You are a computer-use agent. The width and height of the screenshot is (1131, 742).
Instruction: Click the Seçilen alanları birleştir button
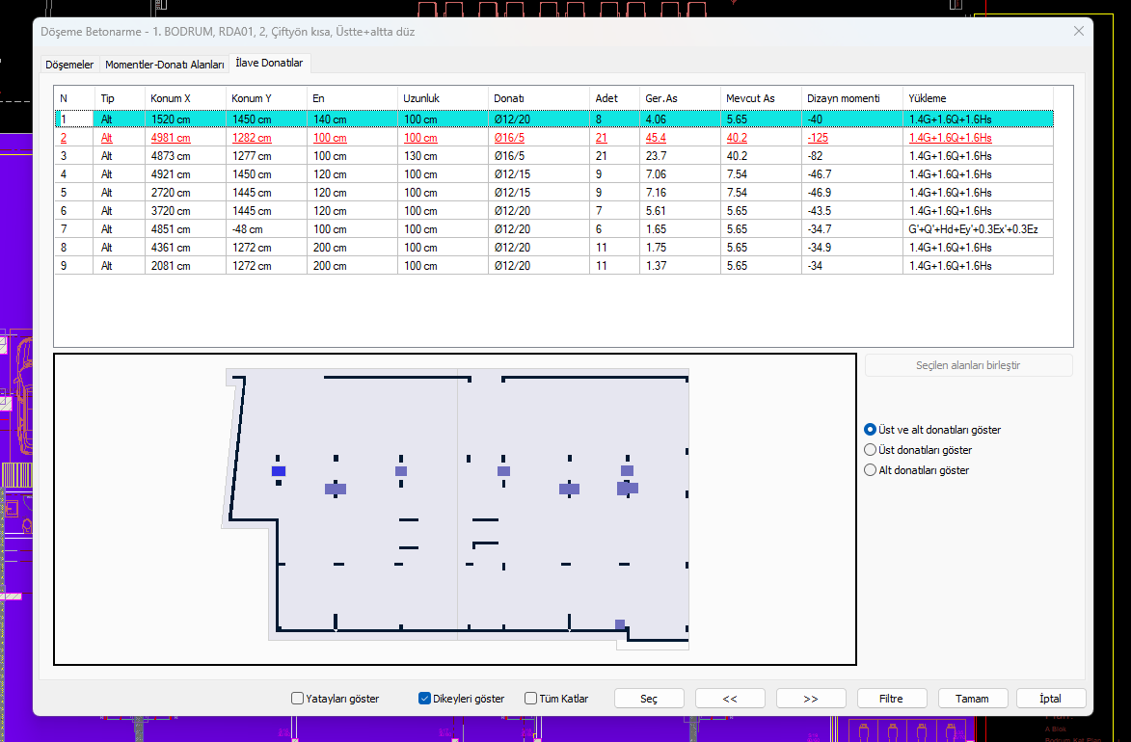pyautogui.click(x=969, y=365)
